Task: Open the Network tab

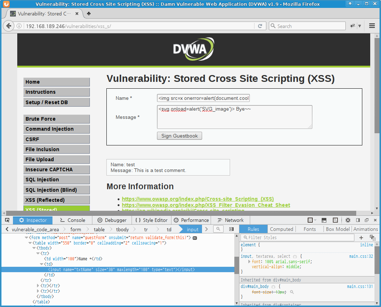Action: [231, 220]
